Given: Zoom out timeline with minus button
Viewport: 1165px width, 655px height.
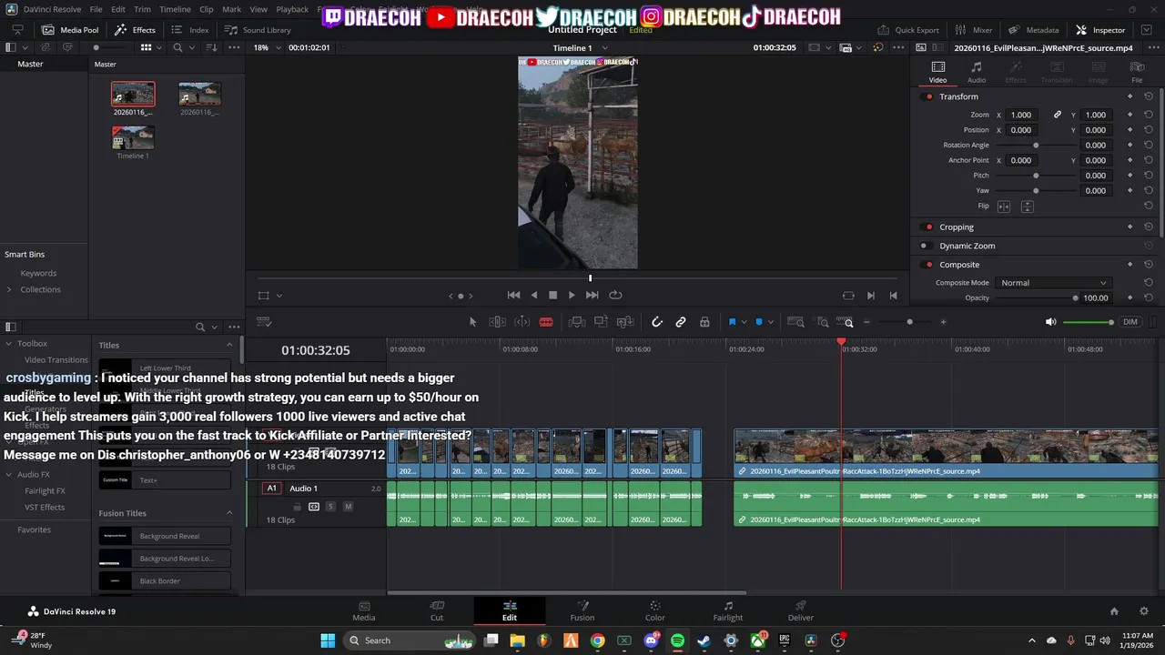Looking at the screenshot, I should [866, 322].
